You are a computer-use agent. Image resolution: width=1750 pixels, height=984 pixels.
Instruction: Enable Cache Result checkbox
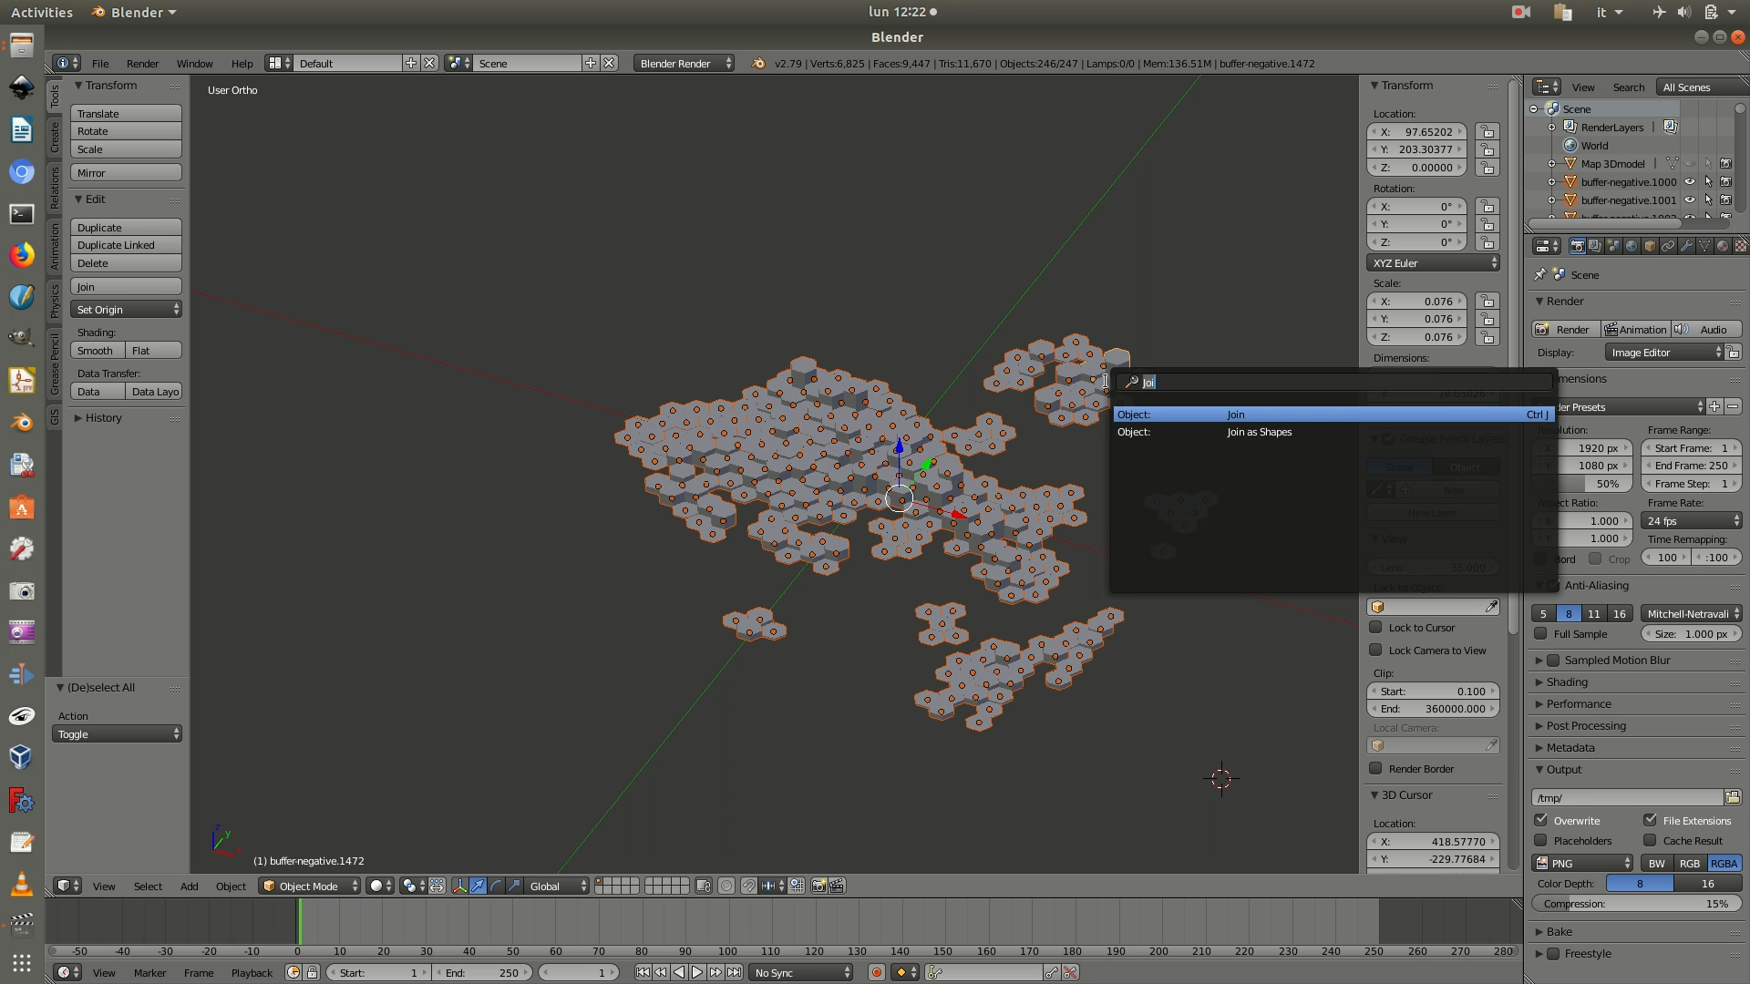(1650, 840)
